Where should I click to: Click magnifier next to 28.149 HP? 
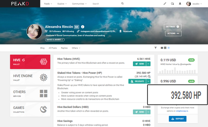[x=149, y=76]
